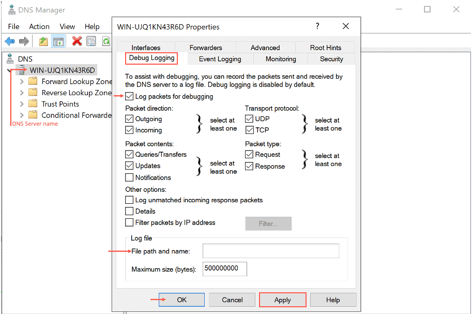Click the blue Back arrow in toolbar
The image size is (472, 314).
point(10,41)
